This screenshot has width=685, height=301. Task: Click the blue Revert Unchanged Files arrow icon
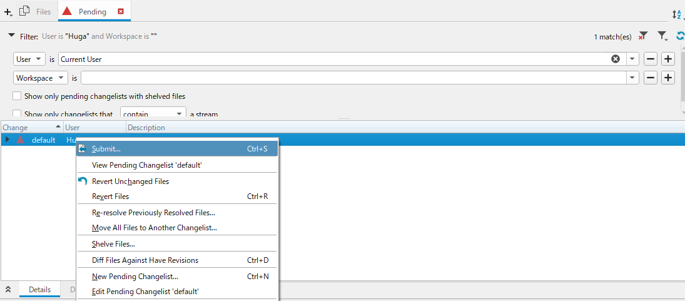tap(83, 181)
